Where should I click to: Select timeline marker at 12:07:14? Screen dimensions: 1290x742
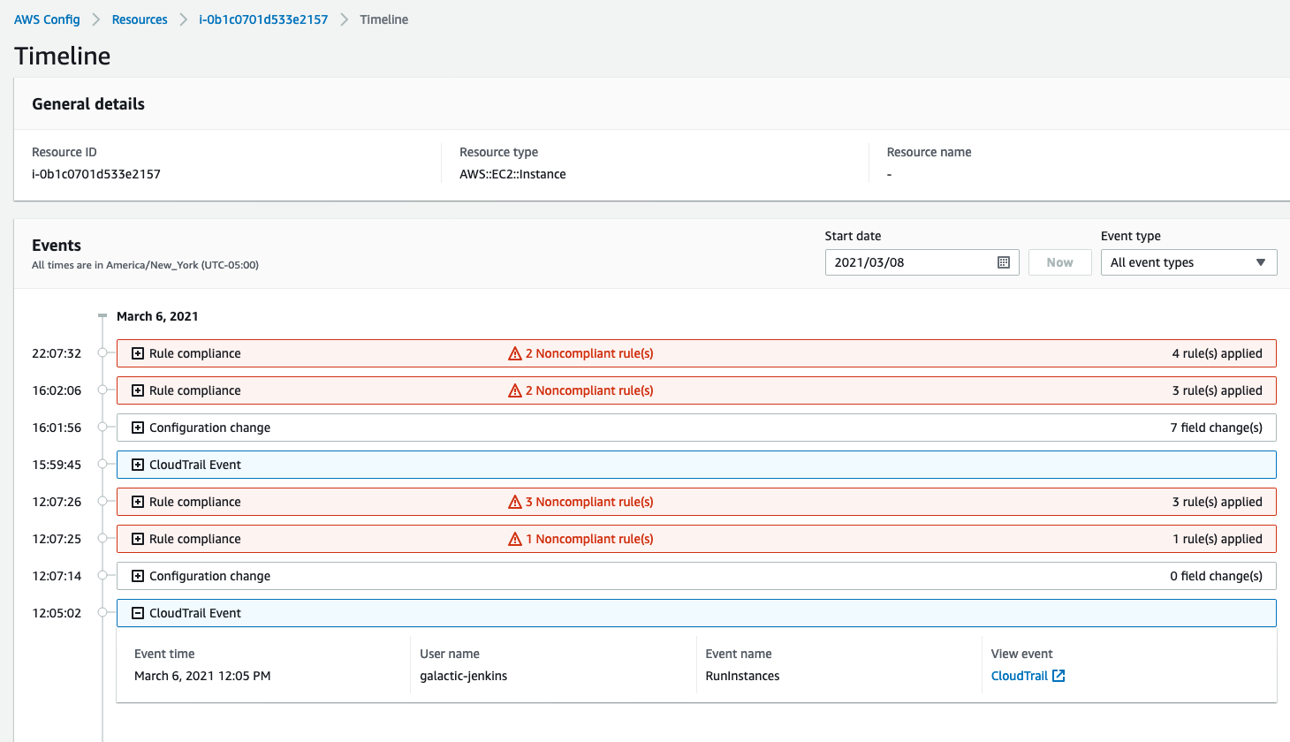click(102, 576)
